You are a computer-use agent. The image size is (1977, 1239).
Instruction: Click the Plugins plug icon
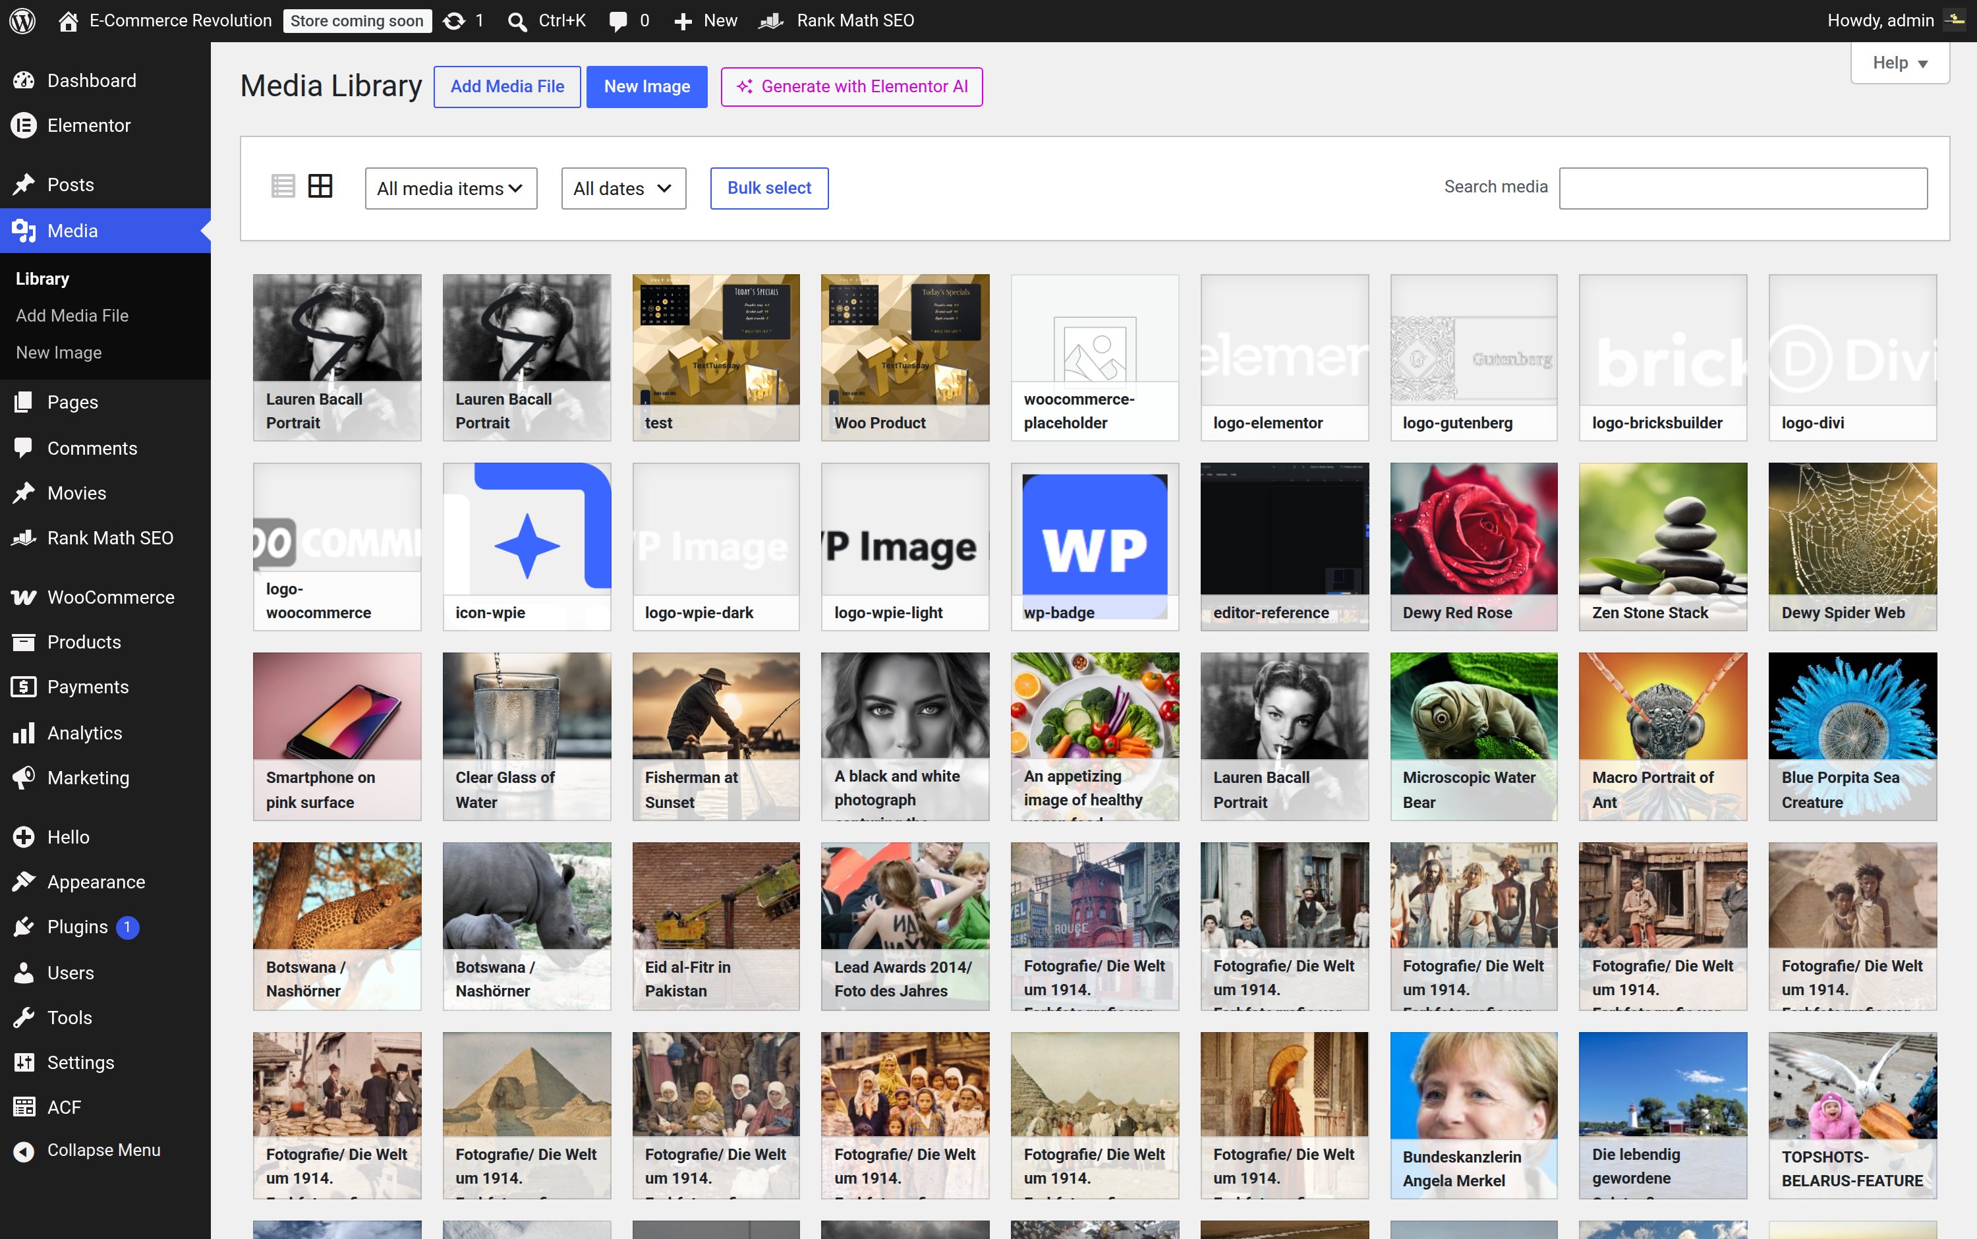[x=24, y=927]
